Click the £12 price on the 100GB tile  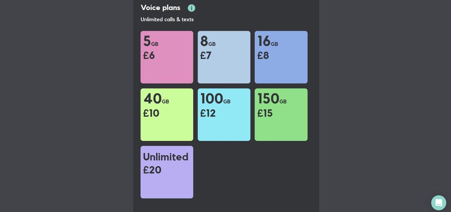[208, 113]
